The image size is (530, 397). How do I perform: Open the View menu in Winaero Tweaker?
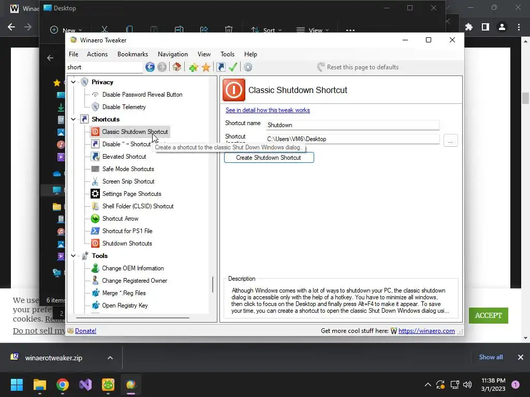(204, 54)
